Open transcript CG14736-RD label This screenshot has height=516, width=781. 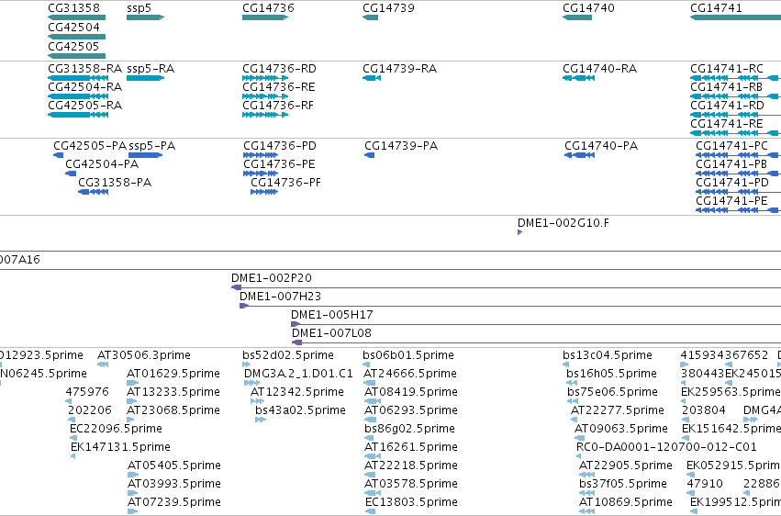tap(279, 69)
